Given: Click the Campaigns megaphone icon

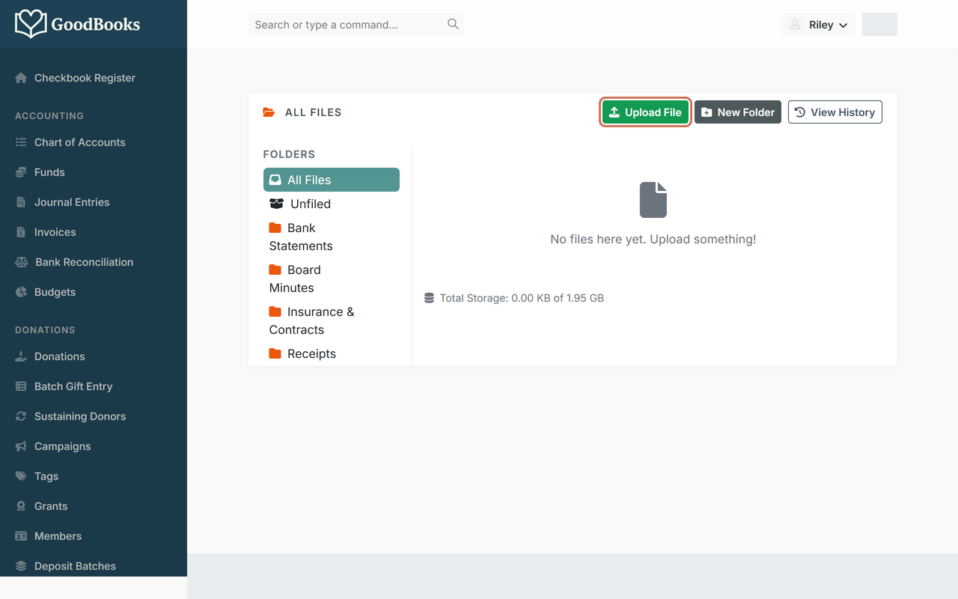Looking at the screenshot, I should (x=21, y=446).
